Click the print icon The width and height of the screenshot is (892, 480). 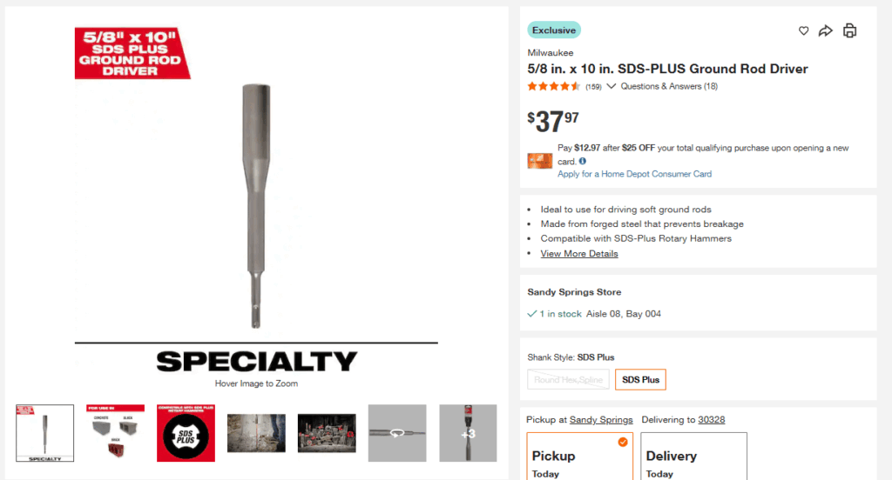(x=849, y=31)
